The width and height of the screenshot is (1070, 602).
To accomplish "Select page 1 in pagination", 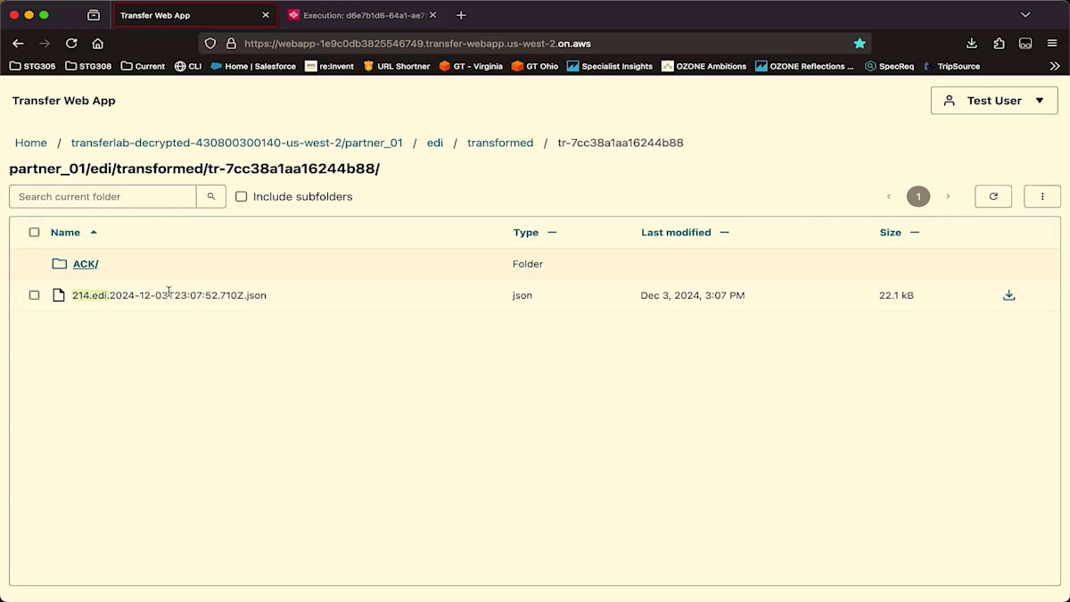I will [x=918, y=196].
